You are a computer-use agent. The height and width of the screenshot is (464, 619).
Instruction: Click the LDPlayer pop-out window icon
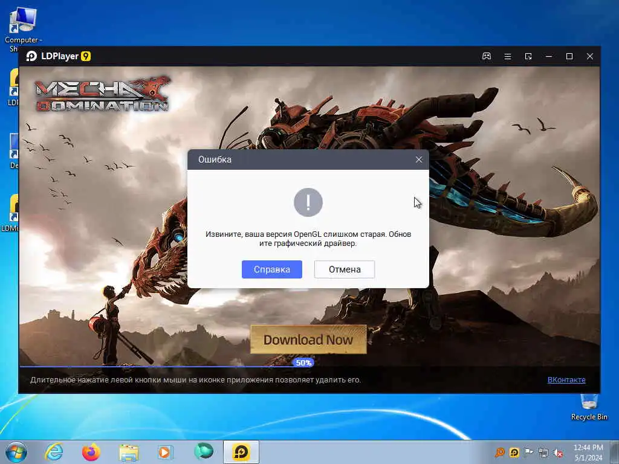528,56
